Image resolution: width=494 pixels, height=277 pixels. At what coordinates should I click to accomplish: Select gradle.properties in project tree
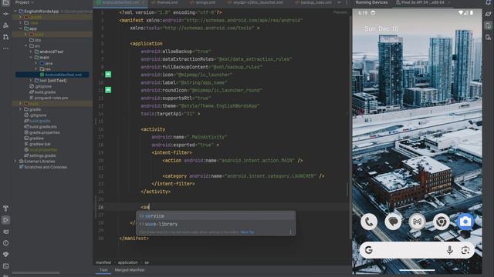click(x=42, y=132)
